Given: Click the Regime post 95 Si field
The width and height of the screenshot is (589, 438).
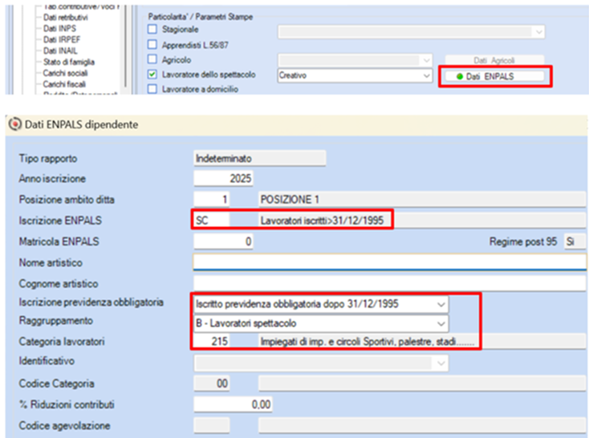Looking at the screenshot, I should 575,241.
